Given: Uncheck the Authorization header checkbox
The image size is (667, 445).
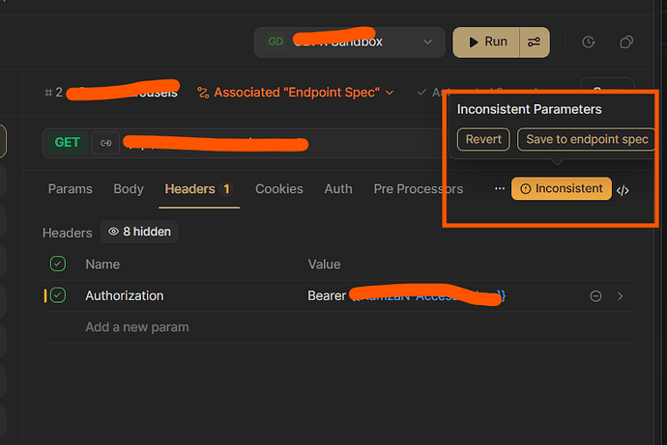Looking at the screenshot, I should tap(58, 296).
